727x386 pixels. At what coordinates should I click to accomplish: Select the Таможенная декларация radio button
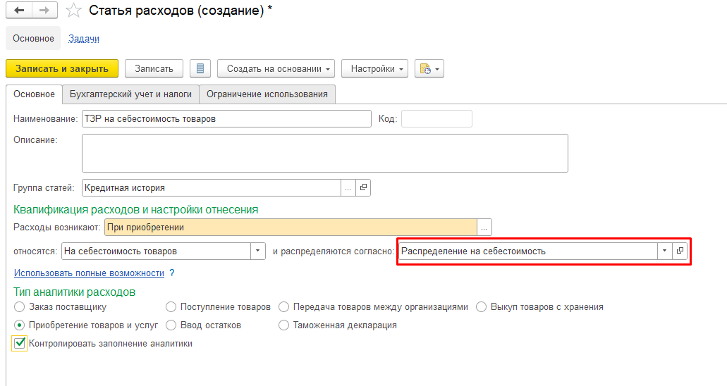pos(283,325)
